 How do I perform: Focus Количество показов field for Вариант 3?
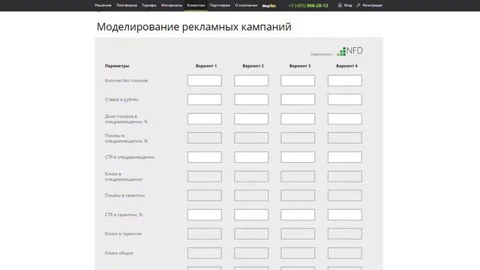pos(298,80)
